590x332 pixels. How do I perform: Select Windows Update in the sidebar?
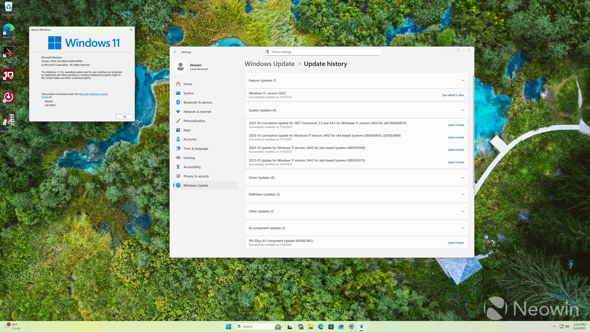pyautogui.click(x=206, y=185)
